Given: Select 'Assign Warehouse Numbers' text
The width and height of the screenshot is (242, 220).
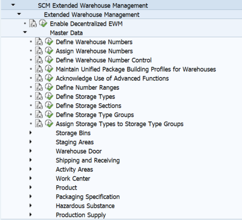Looking at the screenshot, I should pos(94,51).
